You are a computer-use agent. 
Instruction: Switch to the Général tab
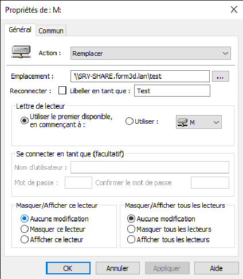tap(20, 30)
